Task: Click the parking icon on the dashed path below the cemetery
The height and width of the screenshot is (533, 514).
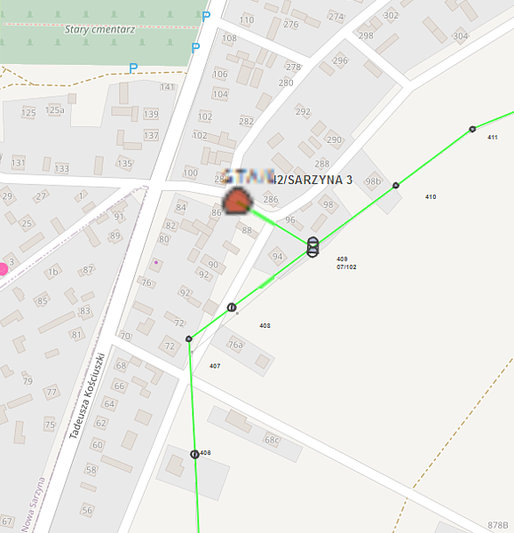Action: pos(133,68)
